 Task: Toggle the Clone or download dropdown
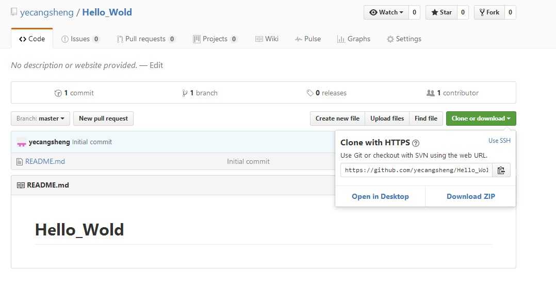coord(481,118)
